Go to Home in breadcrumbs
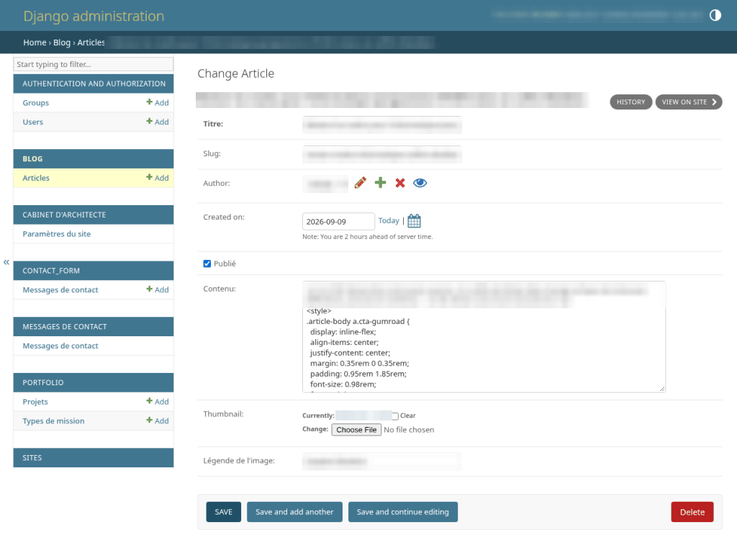Viewport: 737px width, 553px height. [x=35, y=42]
